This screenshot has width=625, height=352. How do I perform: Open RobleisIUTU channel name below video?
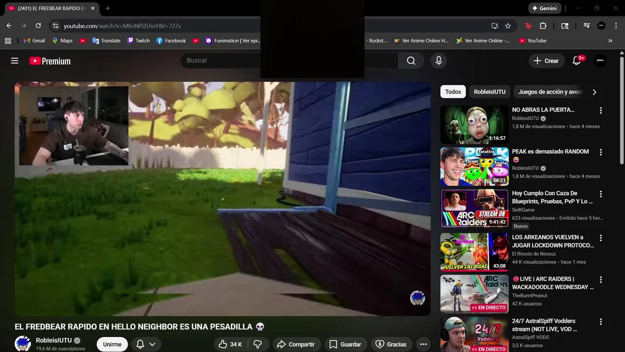coord(54,340)
